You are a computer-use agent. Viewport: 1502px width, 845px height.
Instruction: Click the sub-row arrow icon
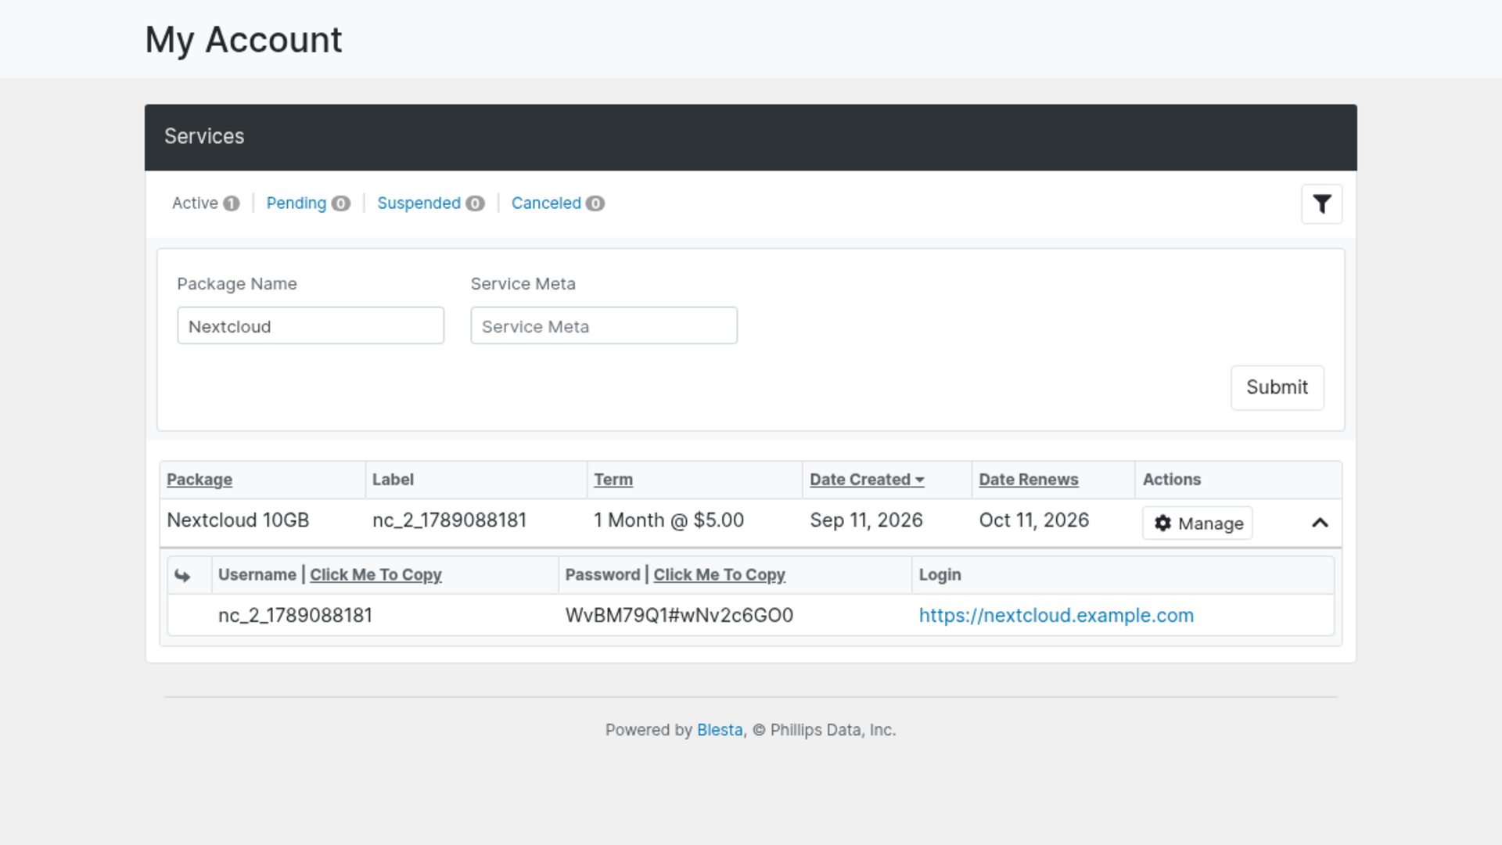[x=182, y=576]
